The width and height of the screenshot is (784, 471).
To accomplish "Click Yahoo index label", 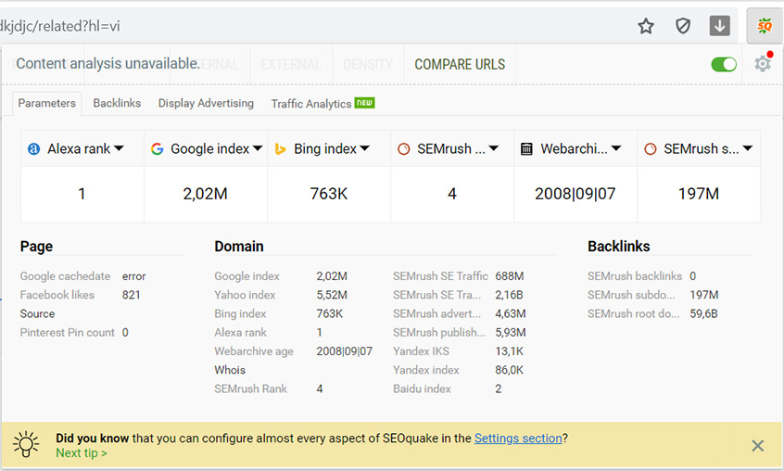I will (x=245, y=295).
